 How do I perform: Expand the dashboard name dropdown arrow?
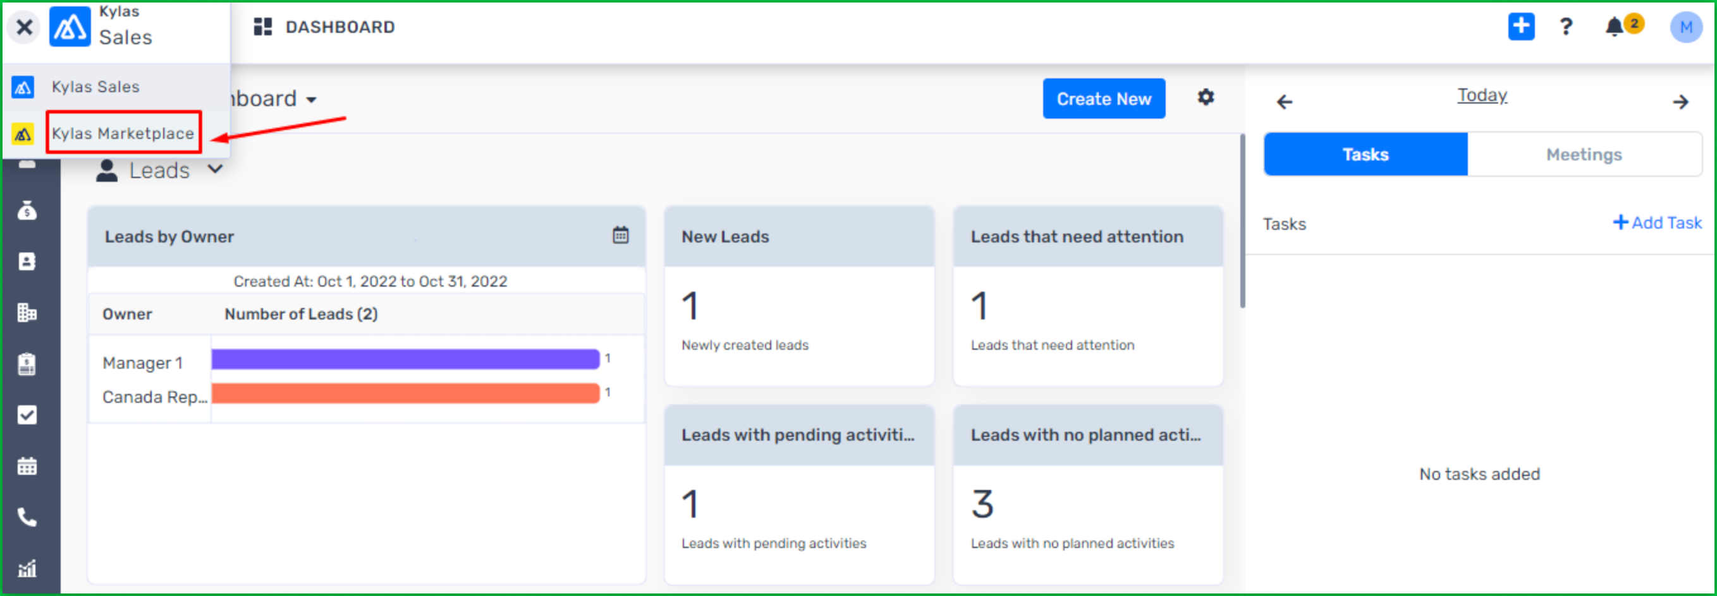pos(311,100)
